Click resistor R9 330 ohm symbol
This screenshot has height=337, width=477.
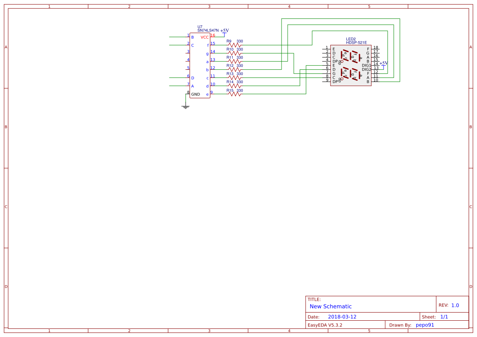coord(235,45)
